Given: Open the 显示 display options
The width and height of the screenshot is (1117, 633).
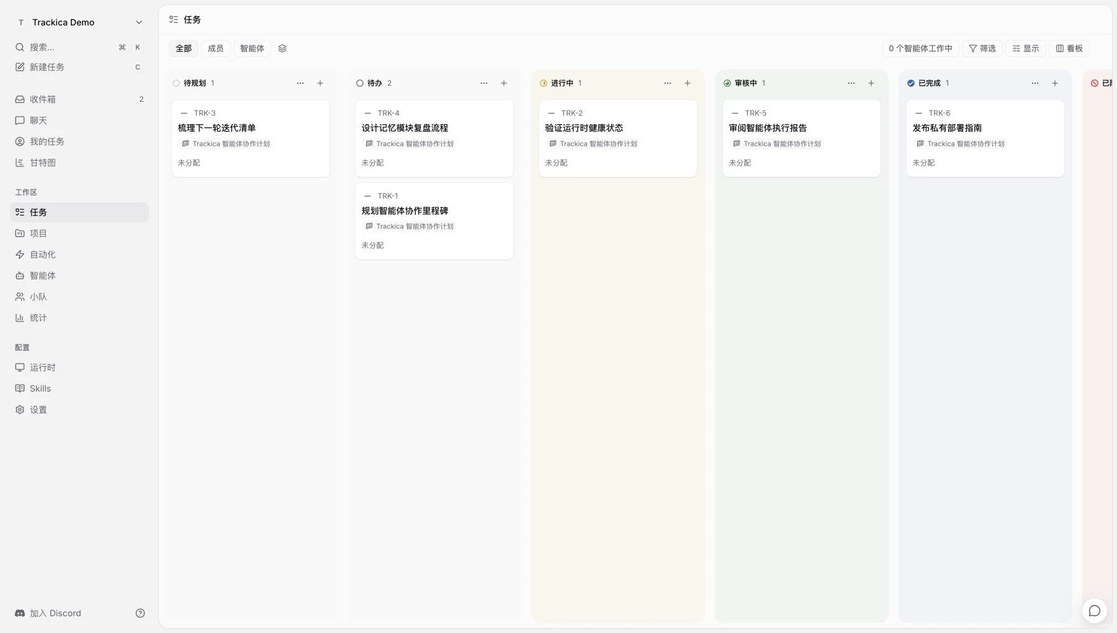Looking at the screenshot, I should coord(1026,48).
